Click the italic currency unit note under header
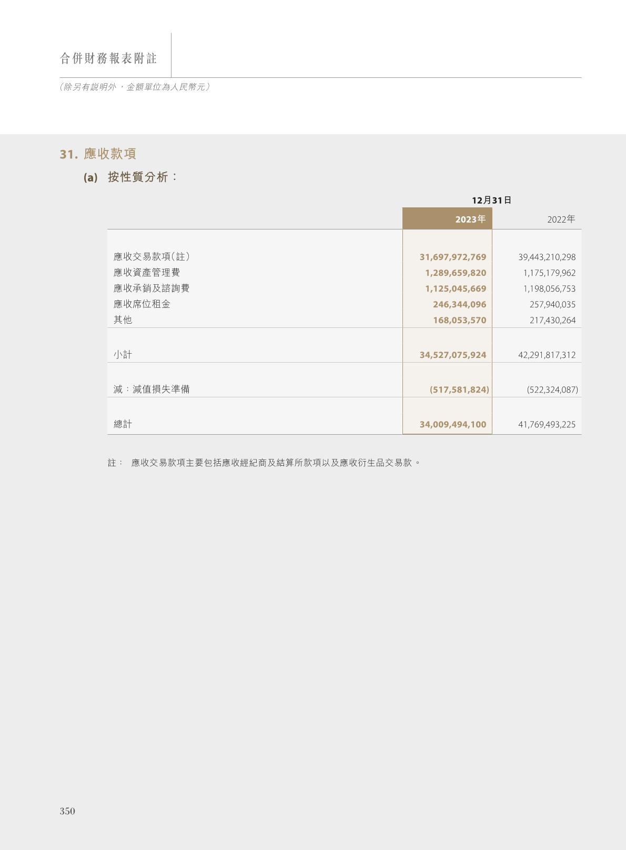626x850 pixels. [x=135, y=87]
